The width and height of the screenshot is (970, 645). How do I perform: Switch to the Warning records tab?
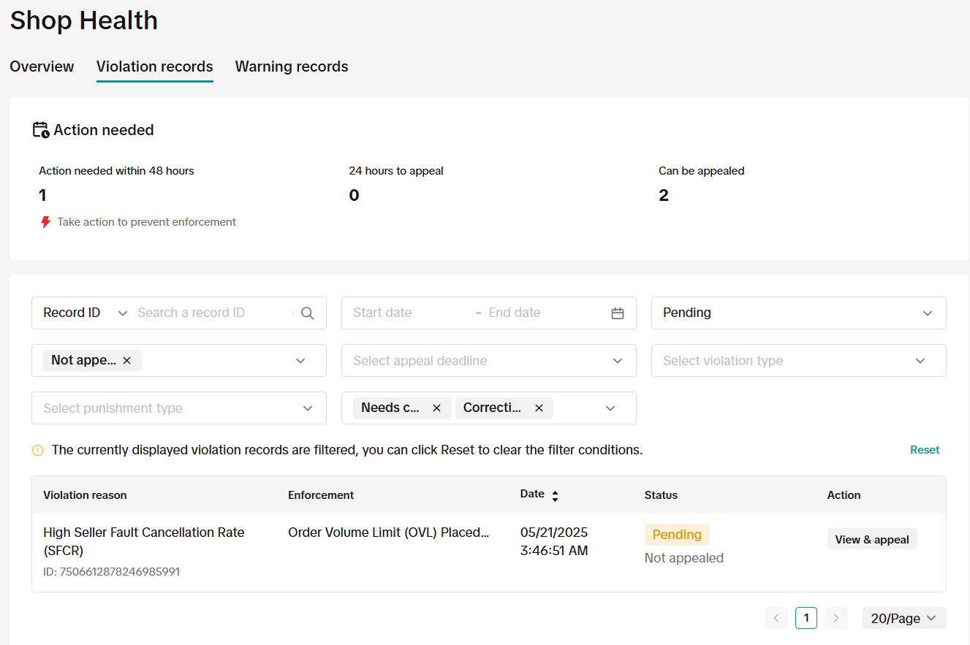pyautogui.click(x=292, y=66)
